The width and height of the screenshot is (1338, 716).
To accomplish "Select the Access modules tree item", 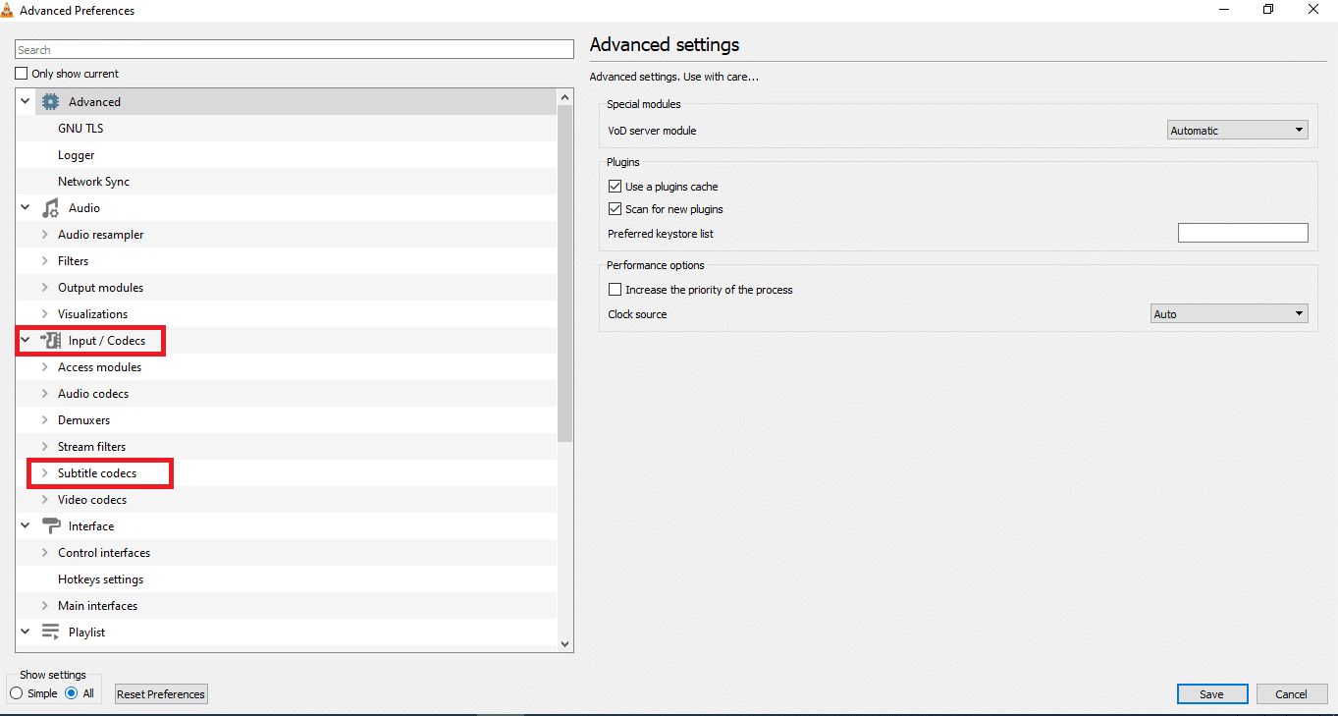I will tap(99, 367).
